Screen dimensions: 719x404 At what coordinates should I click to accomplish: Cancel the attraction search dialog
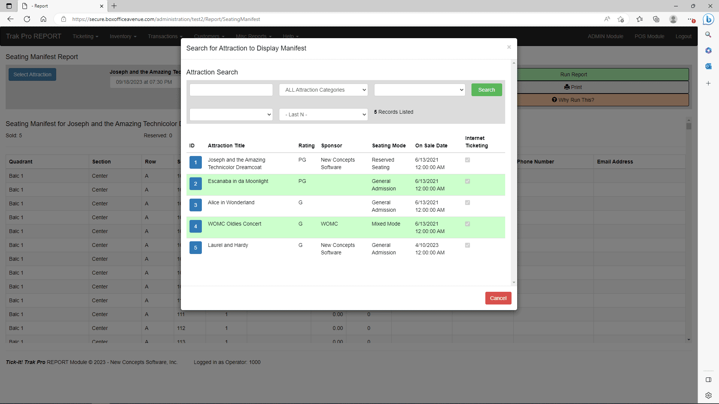pos(498,298)
